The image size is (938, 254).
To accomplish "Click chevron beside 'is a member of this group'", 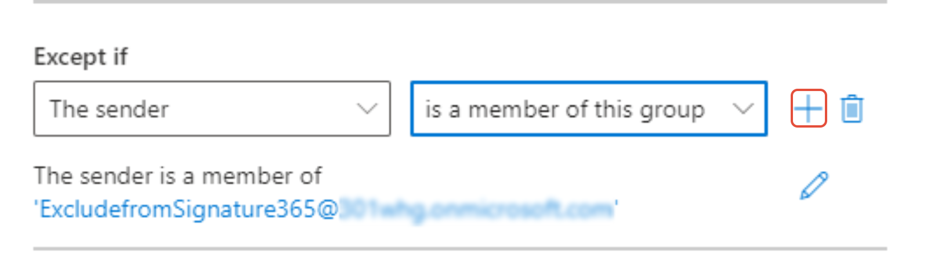I will coord(743,108).
